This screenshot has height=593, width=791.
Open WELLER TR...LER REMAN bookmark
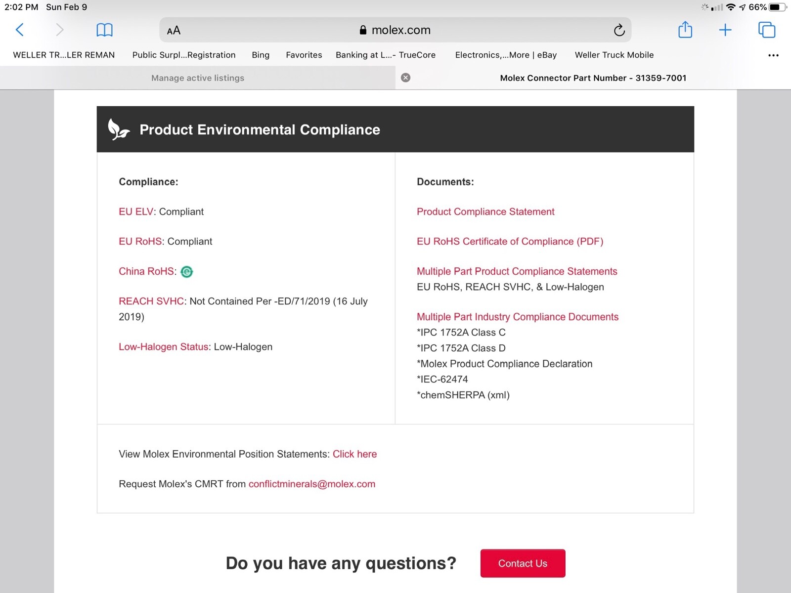click(64, 55)
